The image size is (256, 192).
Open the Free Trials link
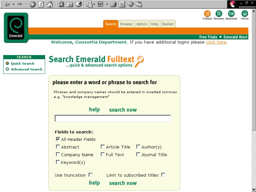coord(208,37)
